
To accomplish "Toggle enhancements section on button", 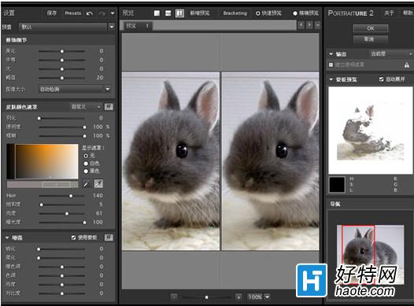I will click(x=109, y=238).
